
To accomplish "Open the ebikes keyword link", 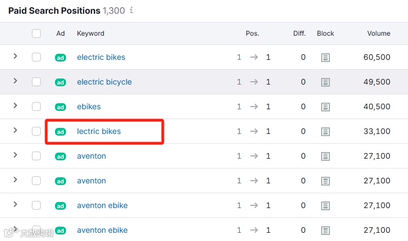I will pyautogui.click(x=89, y=107).
